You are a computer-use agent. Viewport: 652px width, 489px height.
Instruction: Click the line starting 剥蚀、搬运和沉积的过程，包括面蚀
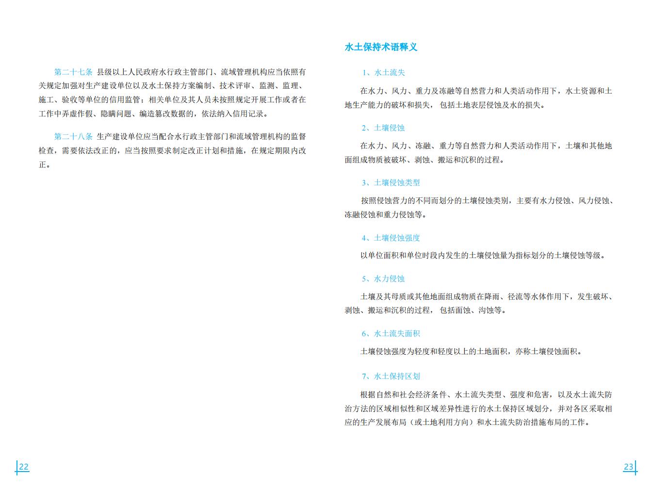pos(425,310)
